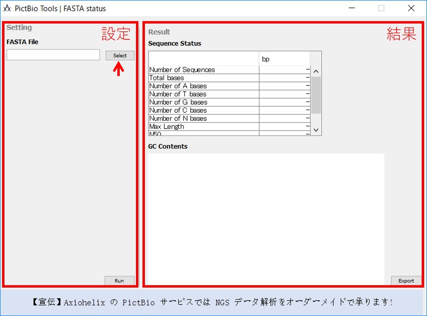Click the Sequence Status scrollbar down arrow
Image resolution: width=427 pixels, height=316 pixels.
pos(316,130)
